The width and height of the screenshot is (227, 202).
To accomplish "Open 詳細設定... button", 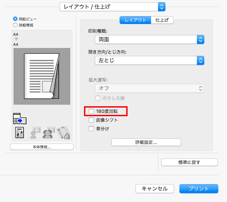I will point(146,142).
